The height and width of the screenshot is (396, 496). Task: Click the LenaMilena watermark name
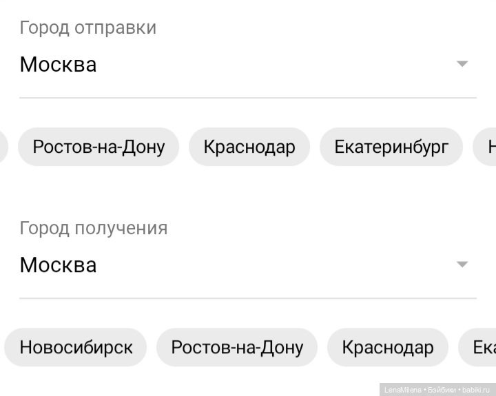[403, 389]
